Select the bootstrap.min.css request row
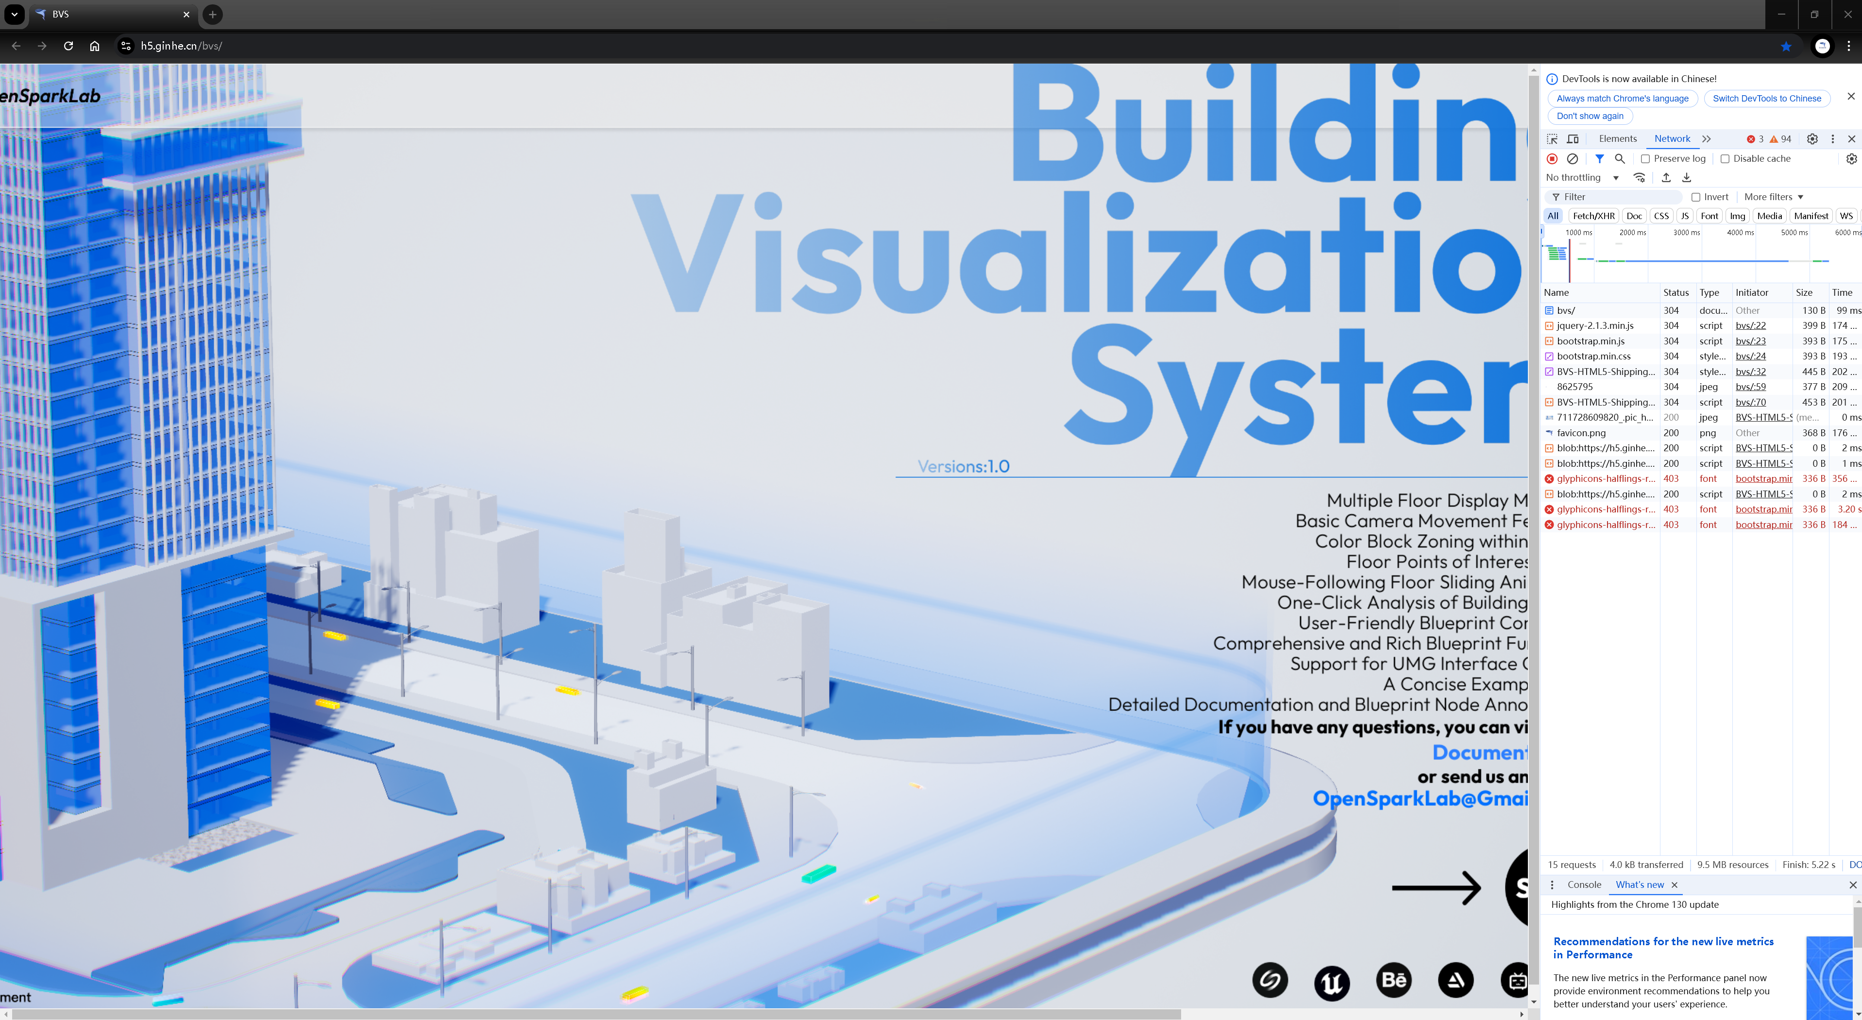The image size is (1862, 1020). (1700, 357)
